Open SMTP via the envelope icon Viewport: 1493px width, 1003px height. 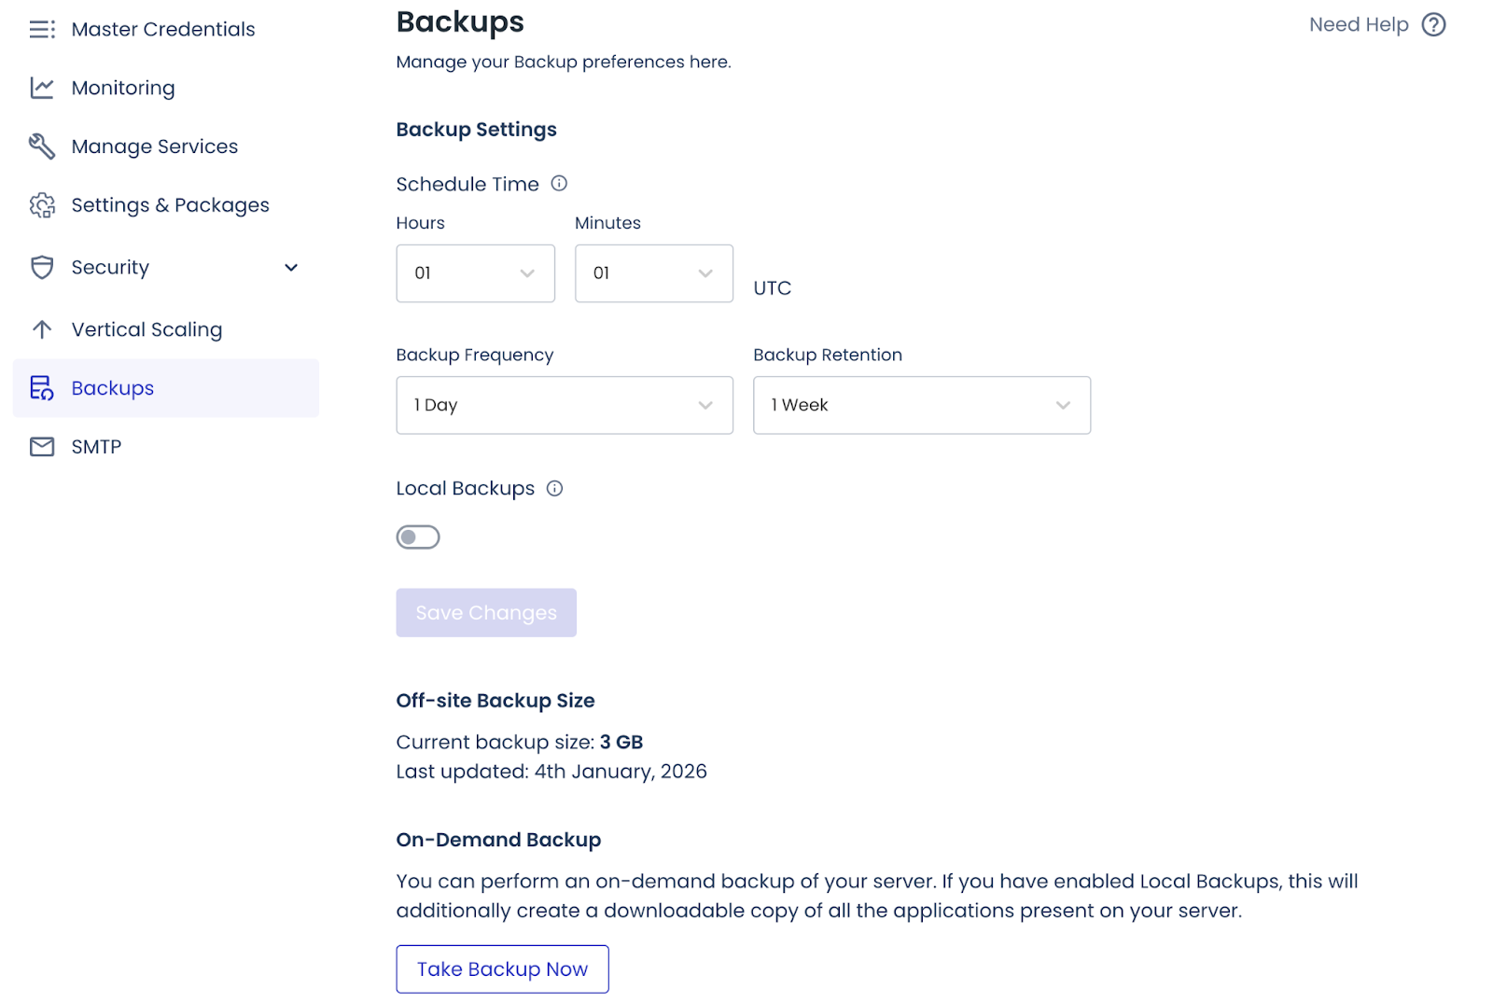coord(42,446)
